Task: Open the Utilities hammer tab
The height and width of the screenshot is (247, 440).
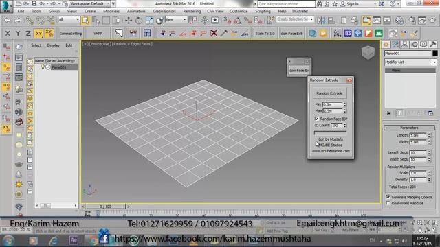Action: [x=432, y=44]
